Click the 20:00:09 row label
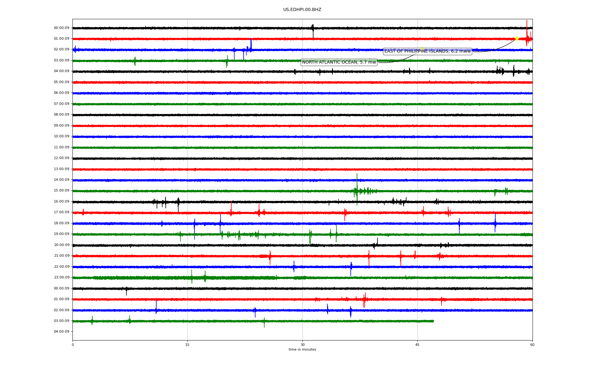The width and height of the screenshot is (605, 378). [61, 245]
